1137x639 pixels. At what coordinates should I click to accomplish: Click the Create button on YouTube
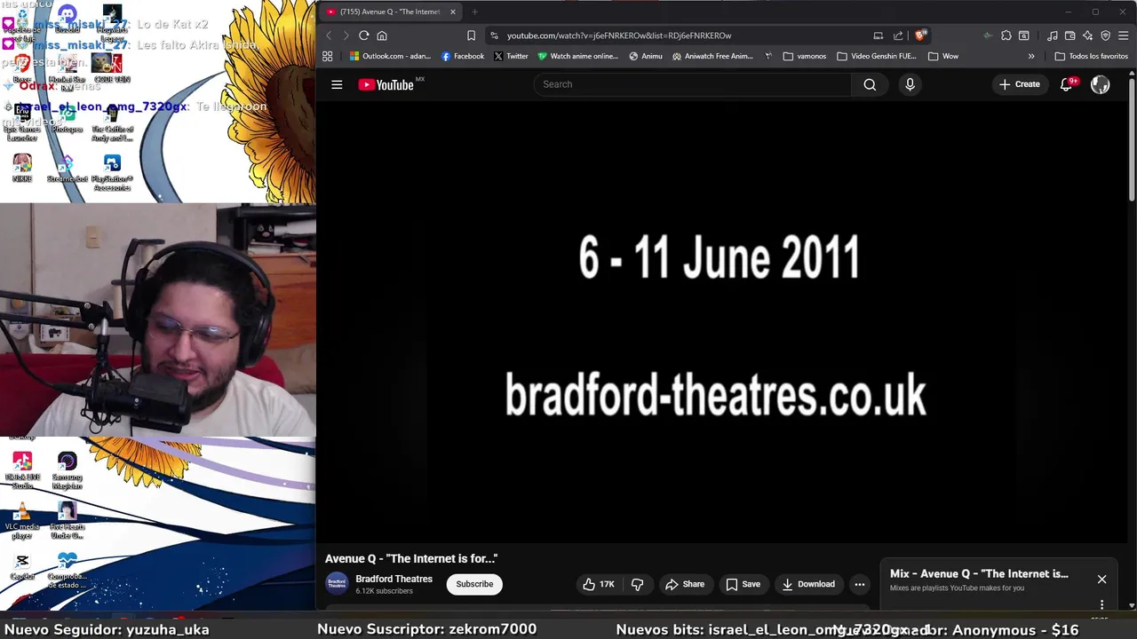[1019, 84]
